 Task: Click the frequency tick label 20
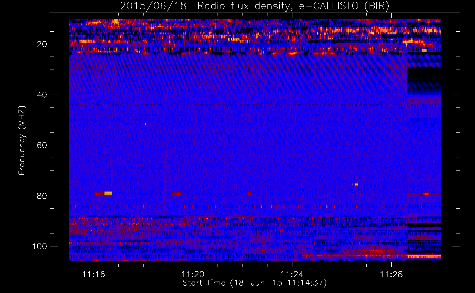[42, 44]
